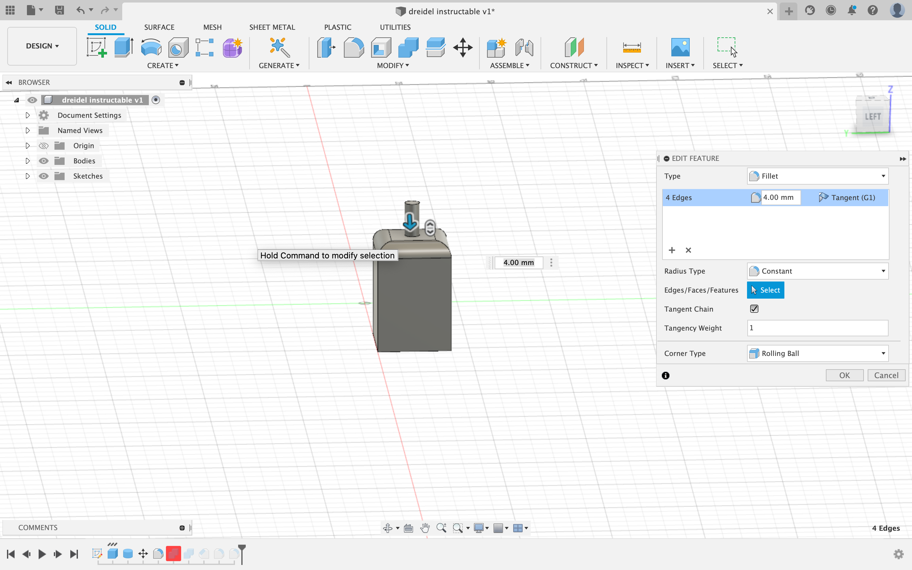Switch to the SHEET METAL tab
Screen dimensions: 912x570
[272, 27]
